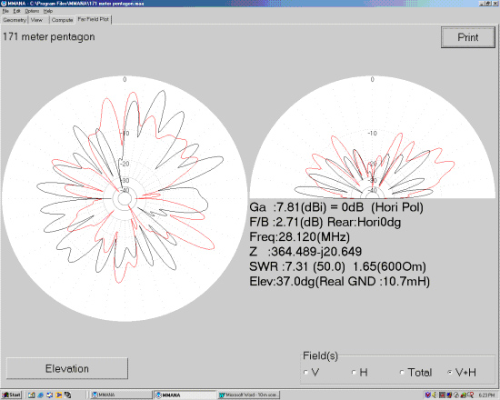The image size is (500, 400).
Task: Open the File menu
Action: click(5, 11)
